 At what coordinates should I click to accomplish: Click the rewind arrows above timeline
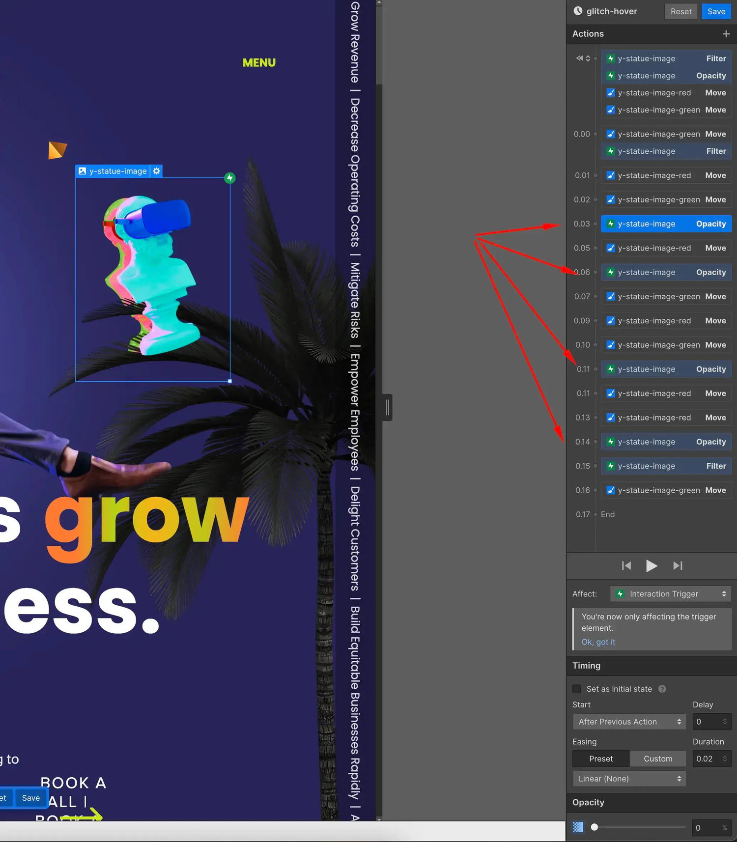pos(580,58)
